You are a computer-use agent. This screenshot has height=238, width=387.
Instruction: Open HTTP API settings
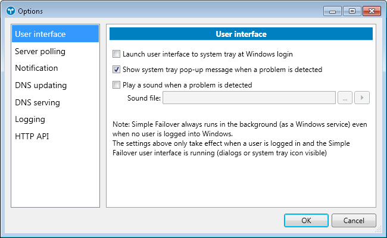click(x=32, y=136)
